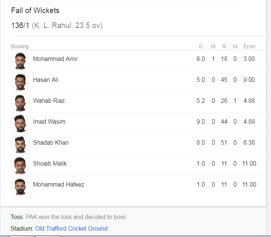The width and height of the screenshot is (271, 237).
Task: Select the Hasan Ali name
Action: [46, 80]
